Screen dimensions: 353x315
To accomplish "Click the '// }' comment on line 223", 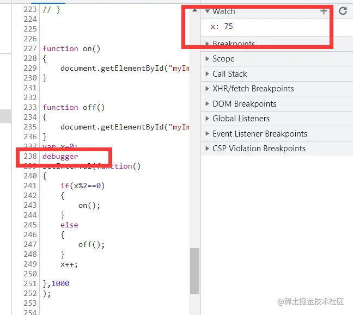I will pos(51,10).
